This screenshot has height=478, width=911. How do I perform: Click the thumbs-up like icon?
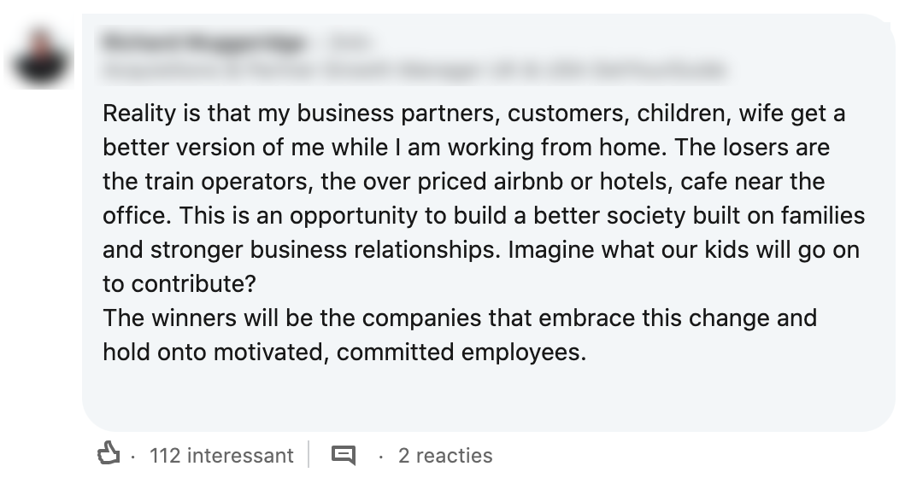pyautogui.click(x=107, y=455)
